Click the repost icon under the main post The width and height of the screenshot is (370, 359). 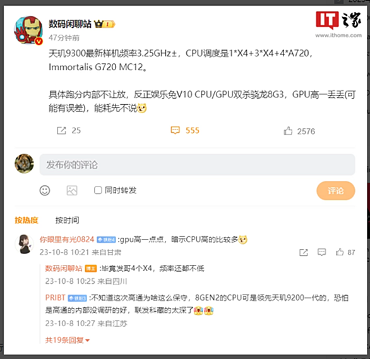tap(61, 130)
